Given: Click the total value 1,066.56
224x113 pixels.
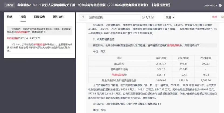Looking at the screenshot, I should coord(206,81).
